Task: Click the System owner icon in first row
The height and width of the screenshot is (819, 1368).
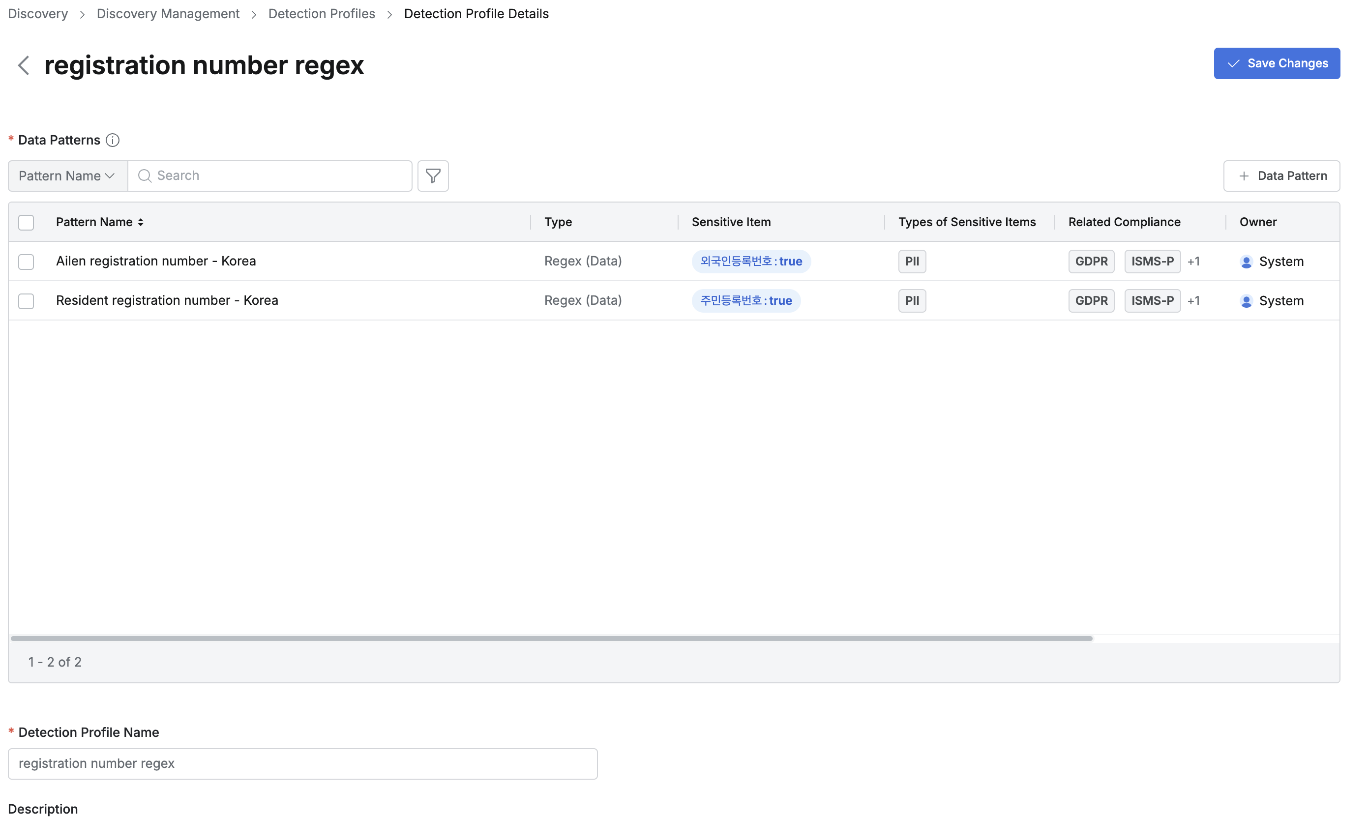Action: click(x=1246, y=262)
